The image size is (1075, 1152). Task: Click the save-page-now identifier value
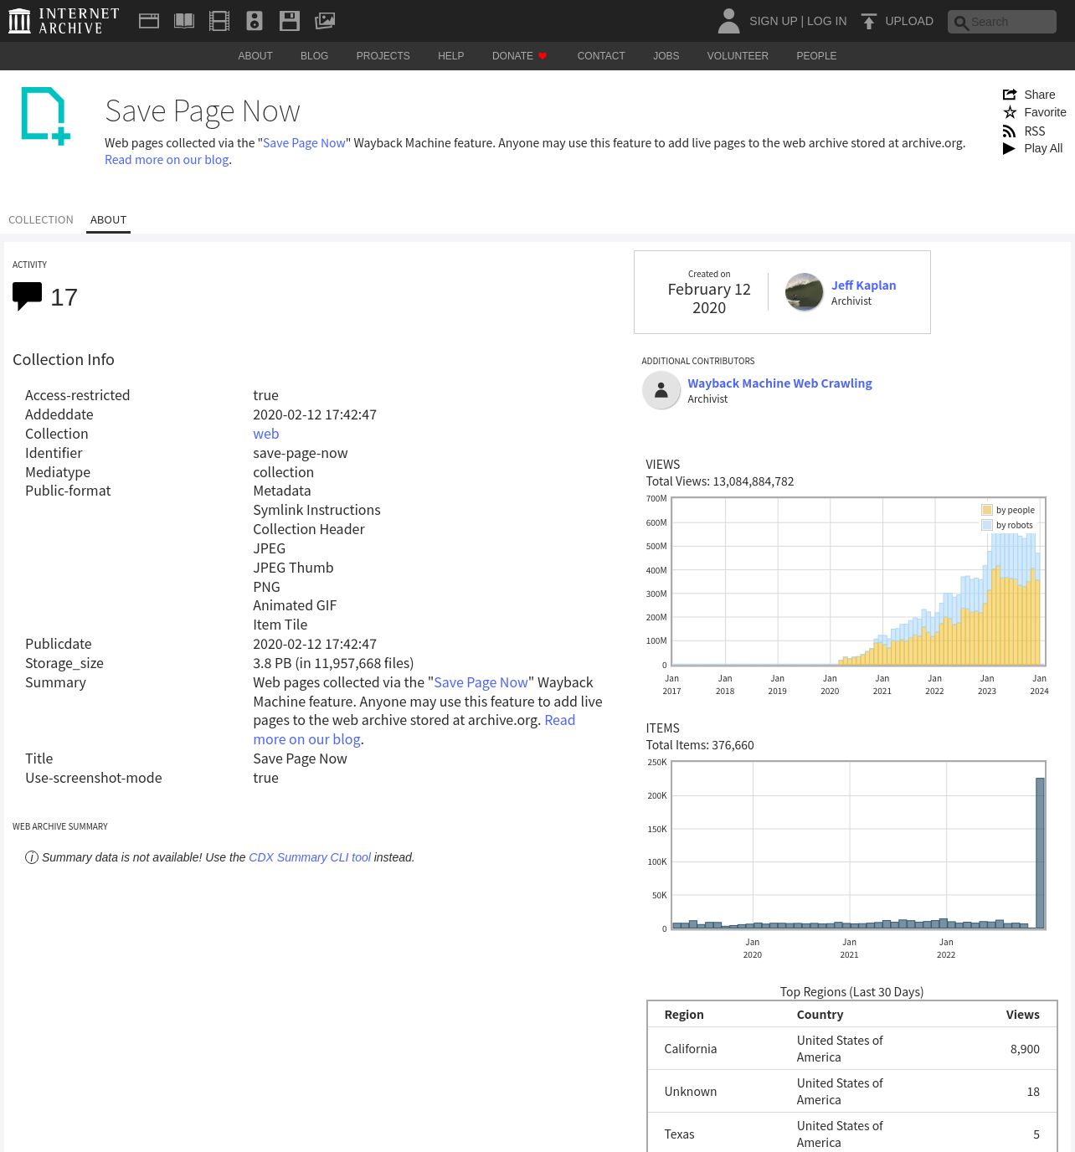click(x=301, y=453)
